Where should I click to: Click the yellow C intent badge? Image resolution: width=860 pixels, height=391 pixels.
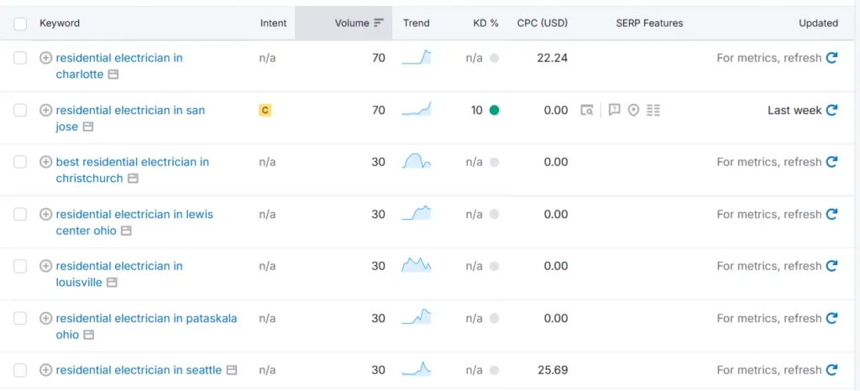(265, 110)
